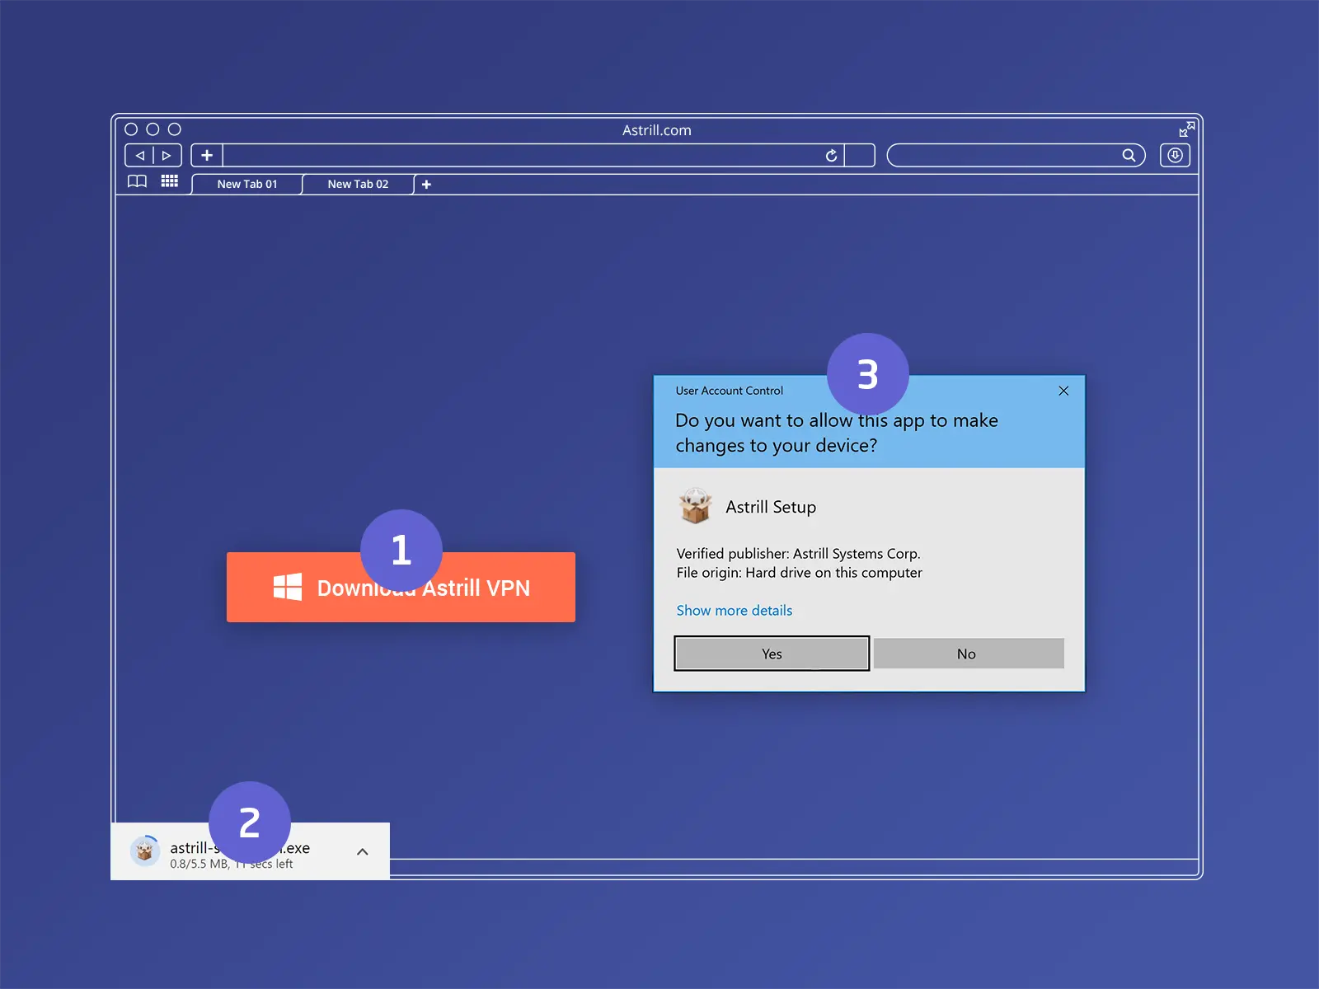Close the User Account Control dialog
This screenshot has width=1319, height=989.
tap(1063, 391)
